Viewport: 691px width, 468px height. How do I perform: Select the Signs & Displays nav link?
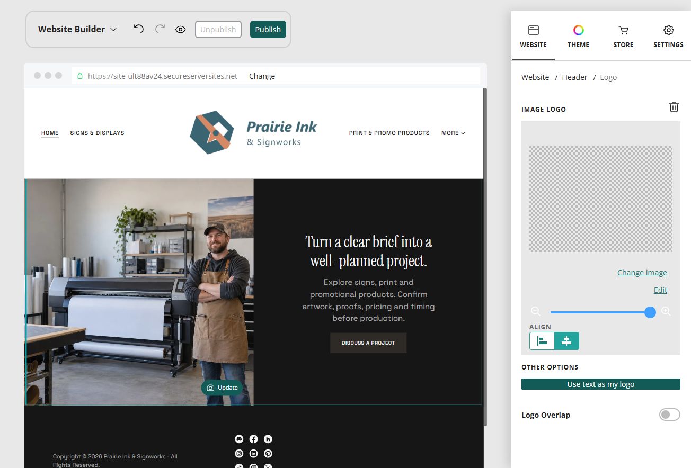pos(97,133)
